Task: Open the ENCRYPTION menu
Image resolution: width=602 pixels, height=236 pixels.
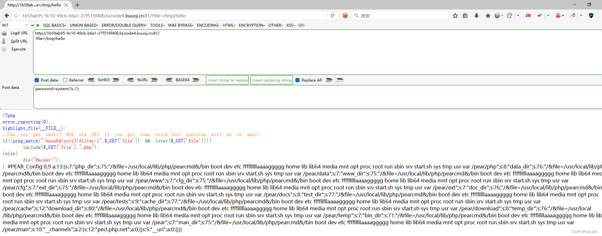Action: [251, 25]
